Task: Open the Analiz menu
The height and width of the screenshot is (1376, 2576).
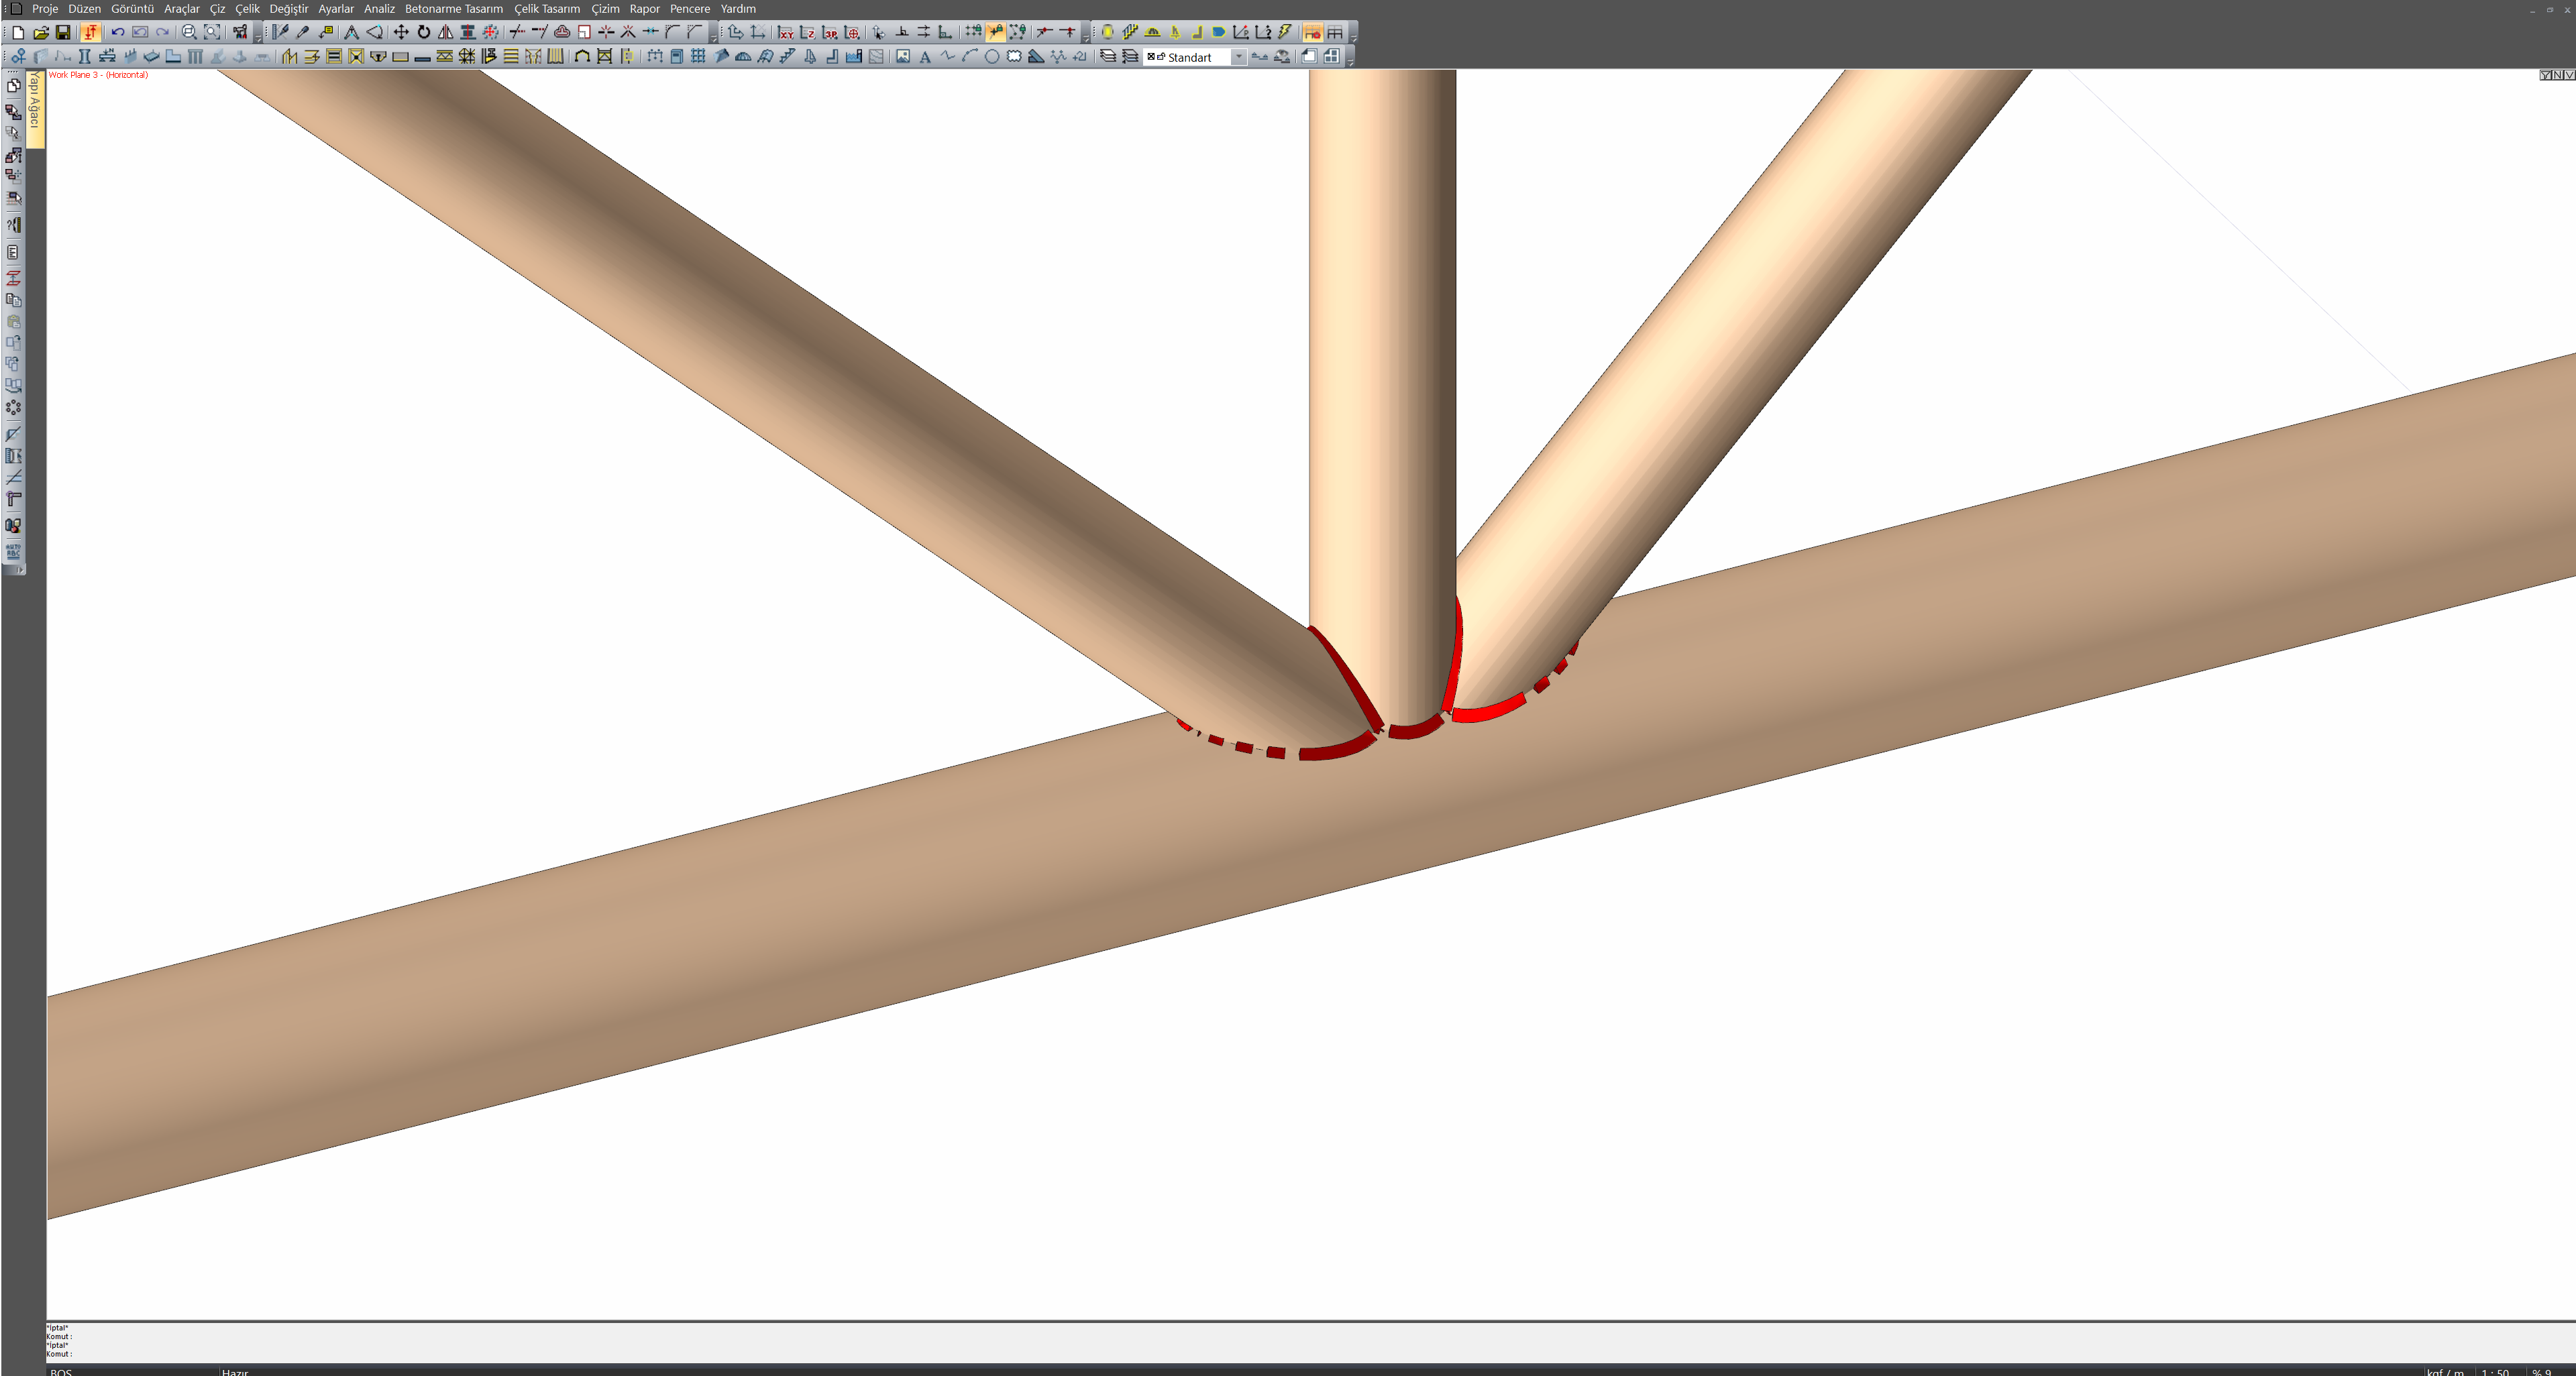Action: click(379, 9)
